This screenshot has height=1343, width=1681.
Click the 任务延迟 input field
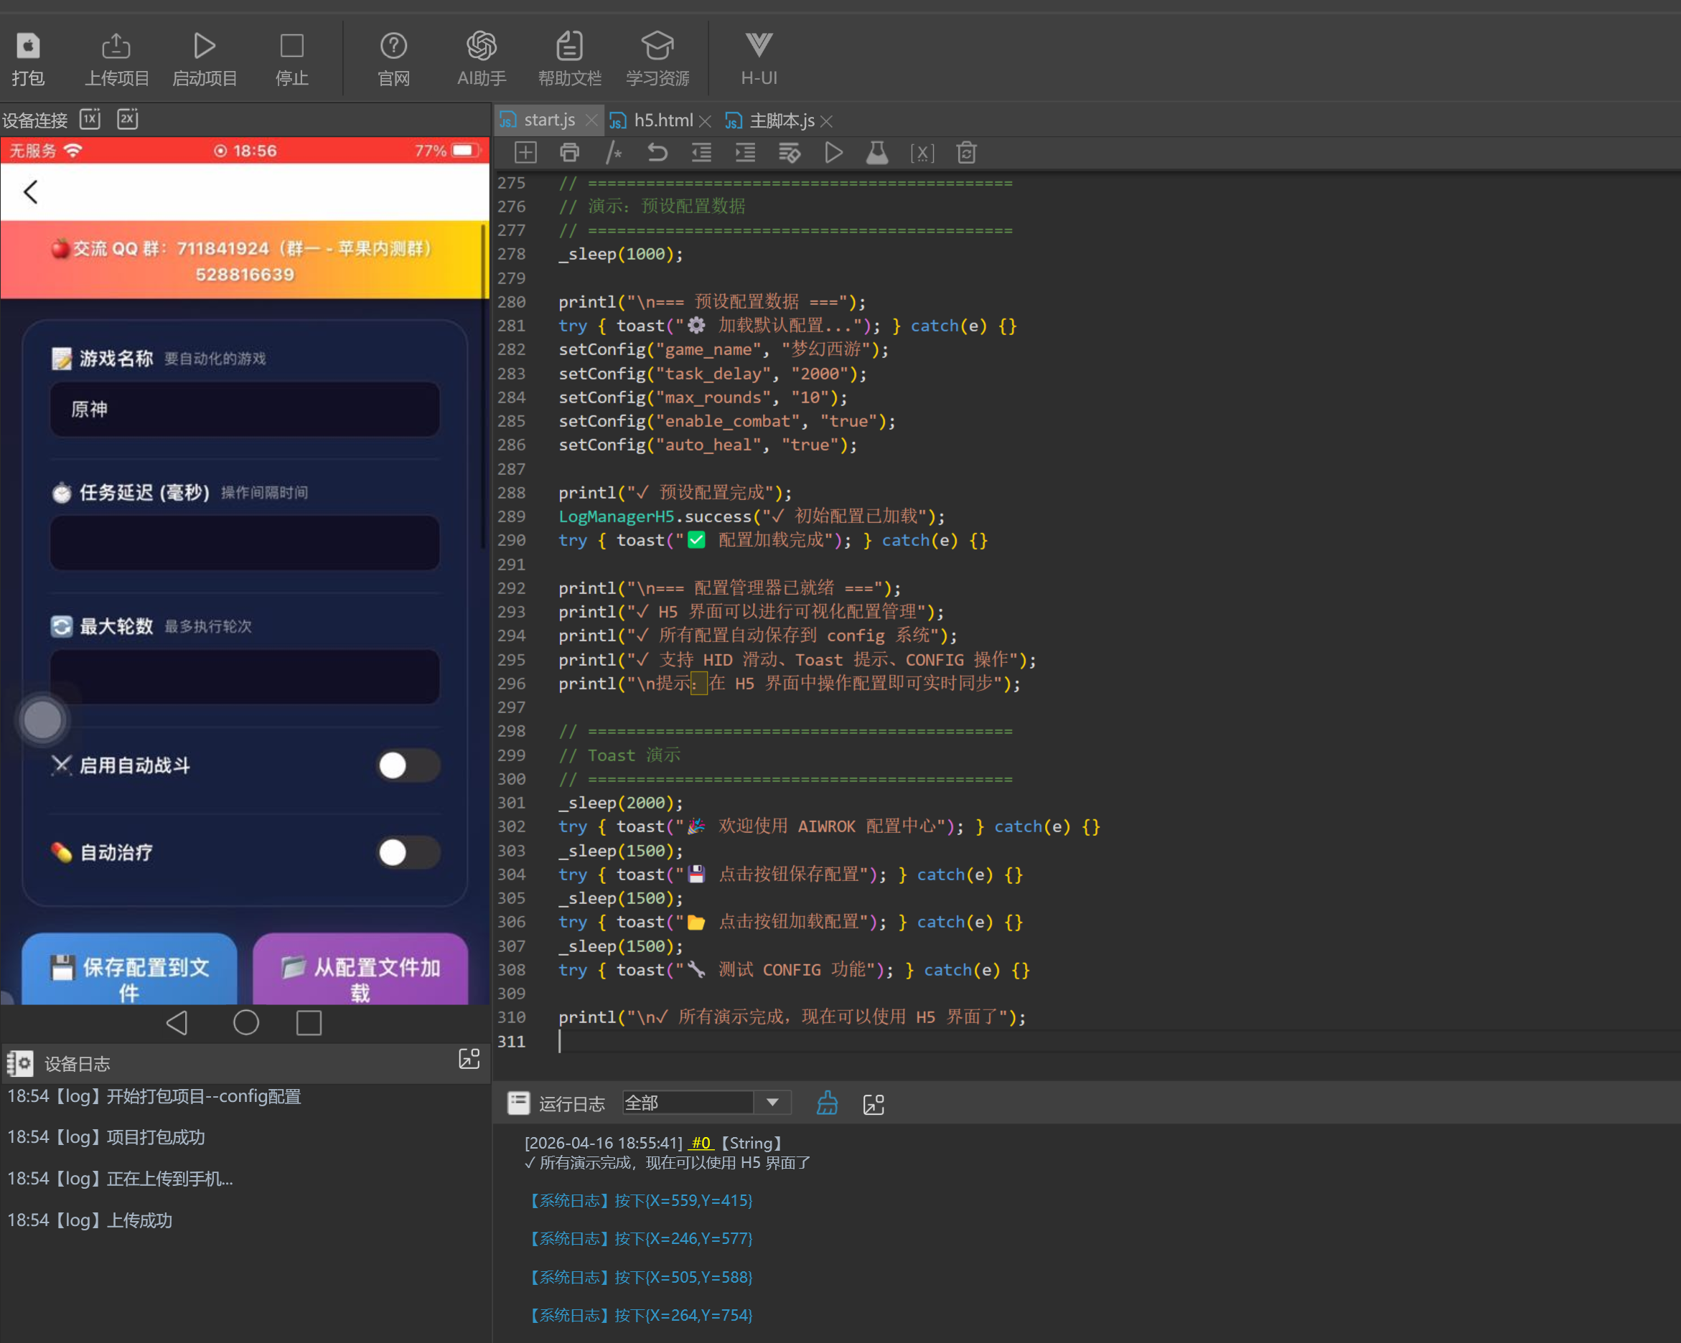pos(245,542)
